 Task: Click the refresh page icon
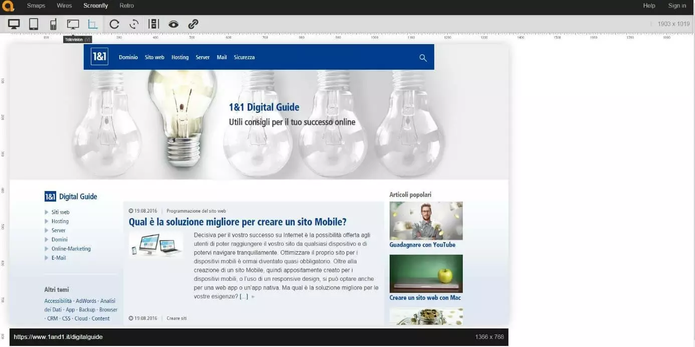pyautogui.click(x=114, y=24)
